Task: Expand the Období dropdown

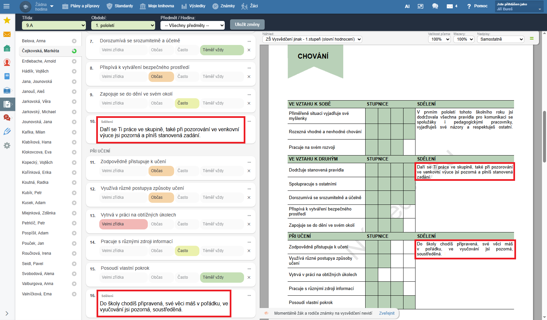Action: (x=123, y=25)
